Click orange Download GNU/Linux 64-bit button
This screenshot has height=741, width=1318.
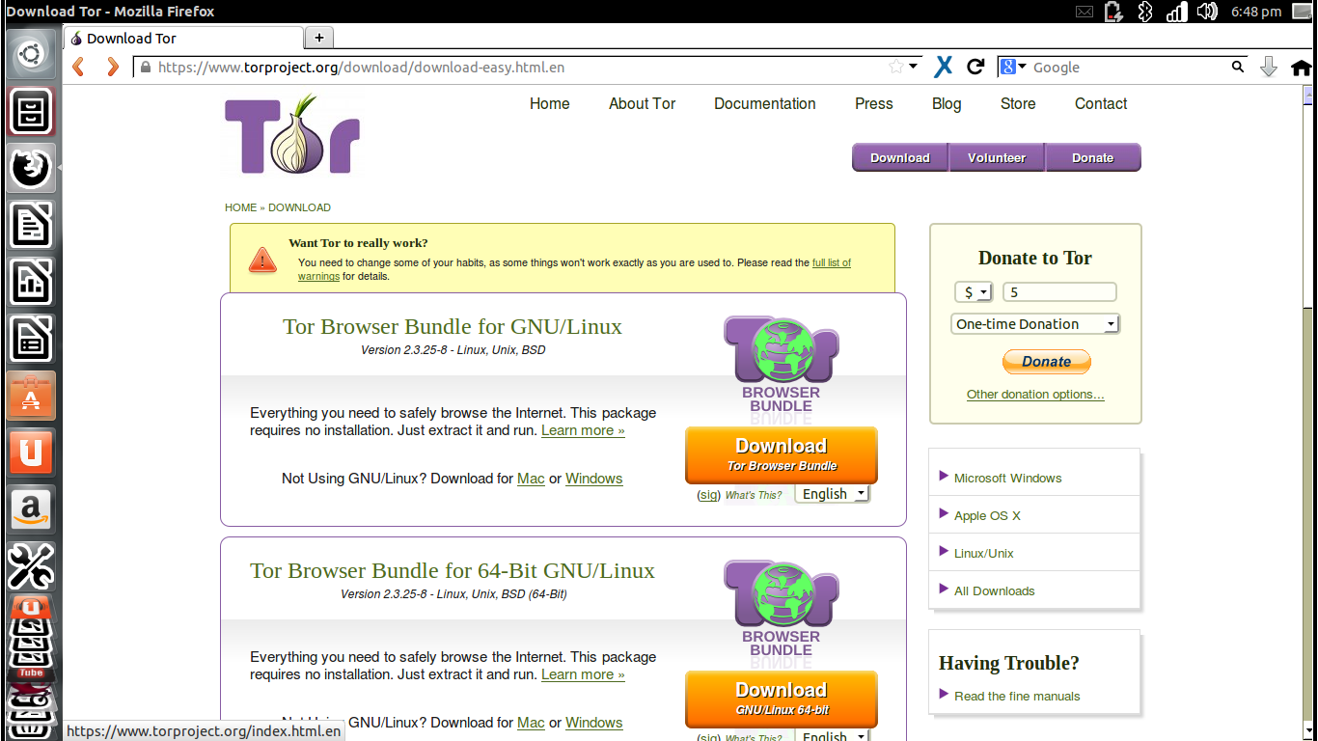[782, 699]
